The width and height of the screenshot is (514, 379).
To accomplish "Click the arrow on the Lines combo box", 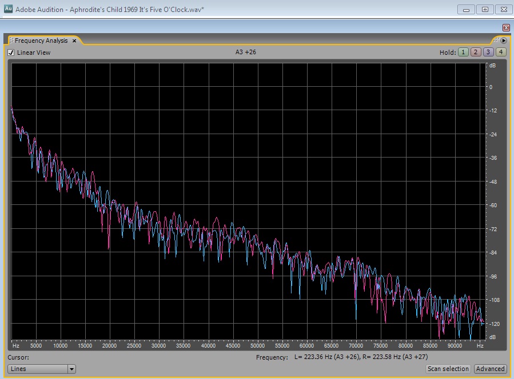I will pos(71,369).
